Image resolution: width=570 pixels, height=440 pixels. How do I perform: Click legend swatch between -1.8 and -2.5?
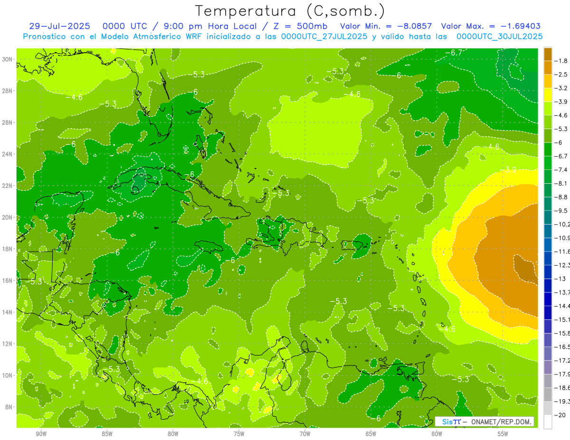point(548,68)
